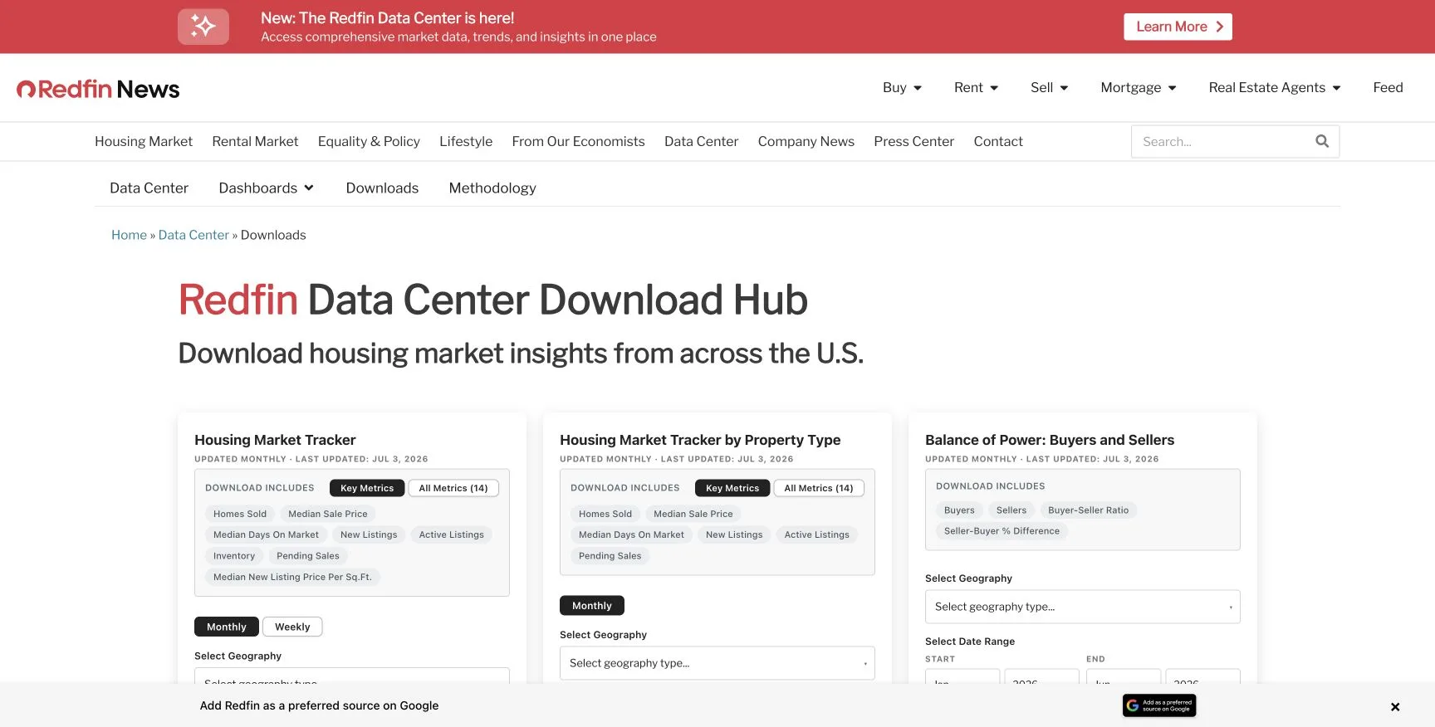The height and width of the screenshot is (727, 1435).
Task: Click the Redfin News logo
Action: pos(98,89)
